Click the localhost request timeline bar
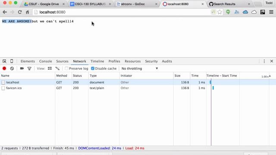This screenshot has width=276, height=155. [x=210, y=82]
